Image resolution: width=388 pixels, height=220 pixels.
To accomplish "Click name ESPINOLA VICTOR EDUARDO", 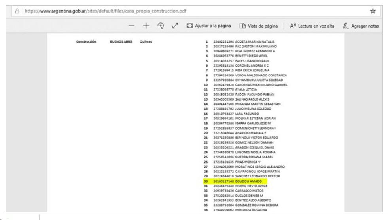I will tap(257, 138).
